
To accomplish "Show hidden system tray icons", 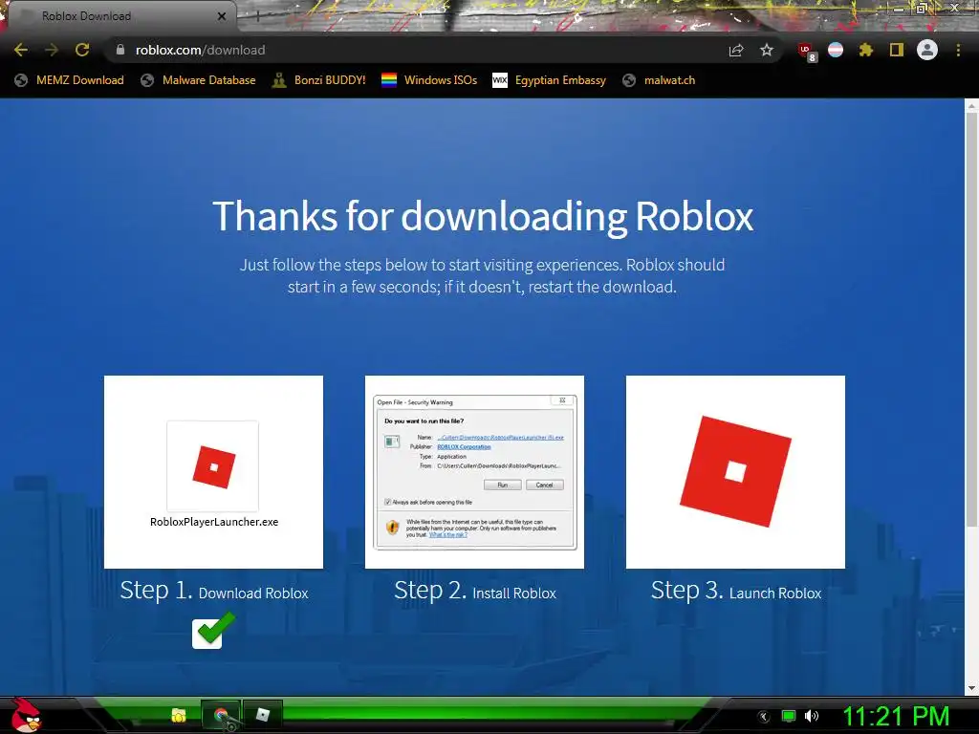I will pos(763,717).
